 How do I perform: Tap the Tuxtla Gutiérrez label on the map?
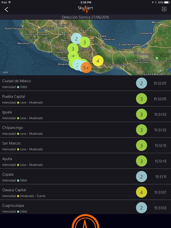pos(119,65)
